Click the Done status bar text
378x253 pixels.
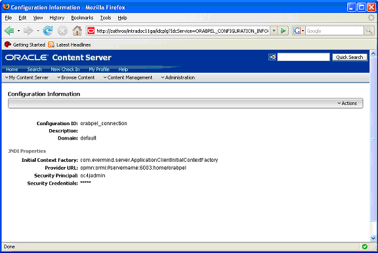(9, 246)
